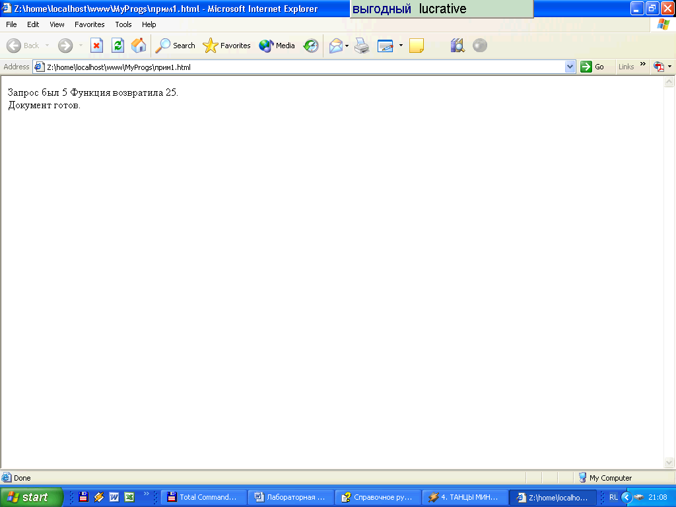Open the Media pane
The height and width of the screenshot is (507, 676).
[277, 46]
